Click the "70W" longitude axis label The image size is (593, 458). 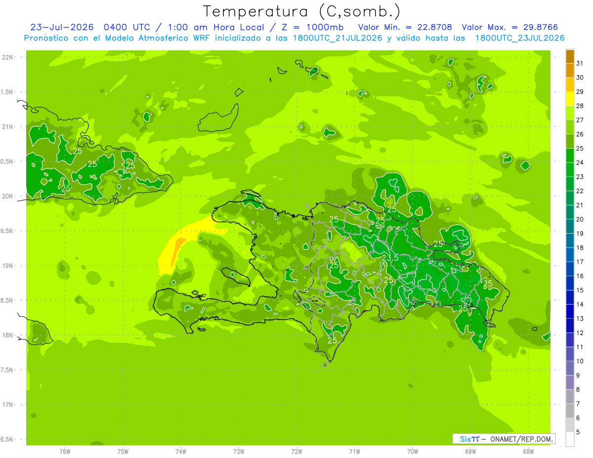point(413,452)
